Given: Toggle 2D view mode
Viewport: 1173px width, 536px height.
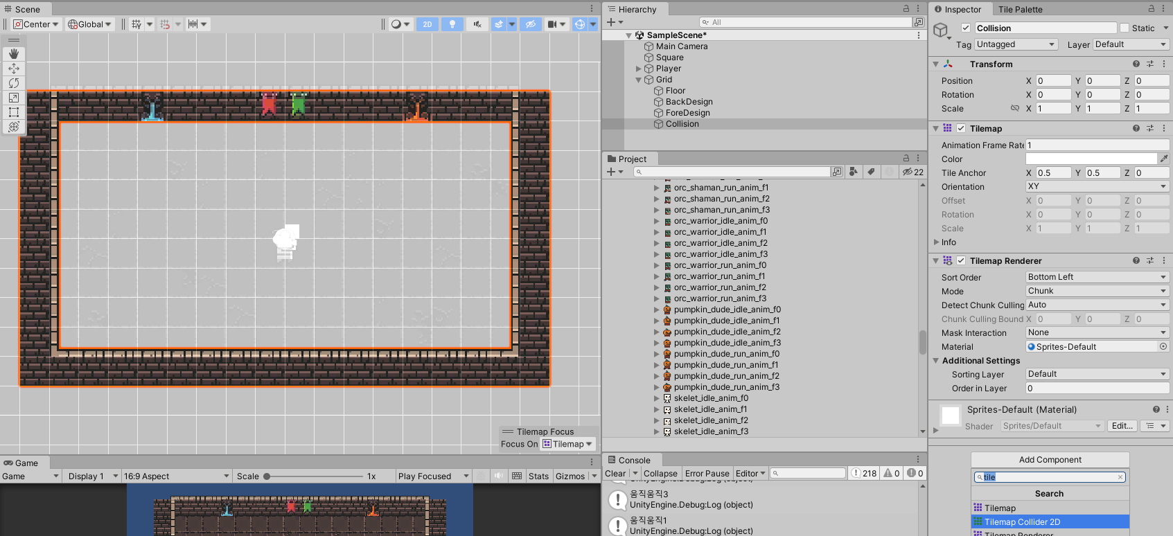Looking at the screenshot, I should (x=427, y=24).
